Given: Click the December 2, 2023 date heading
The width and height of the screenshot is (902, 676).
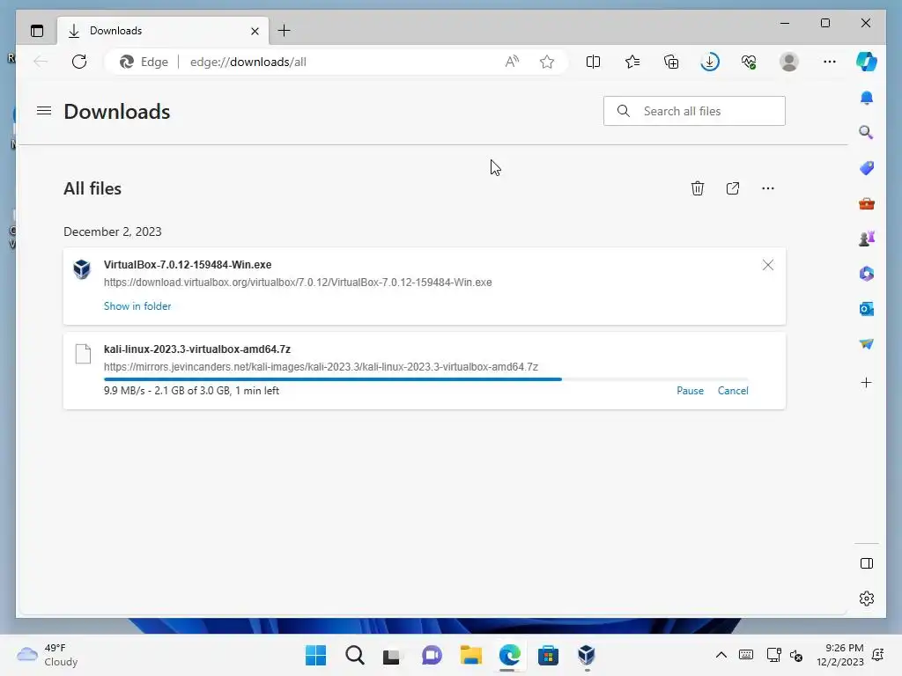Looking at the screenshot, I should click(113, 231).
